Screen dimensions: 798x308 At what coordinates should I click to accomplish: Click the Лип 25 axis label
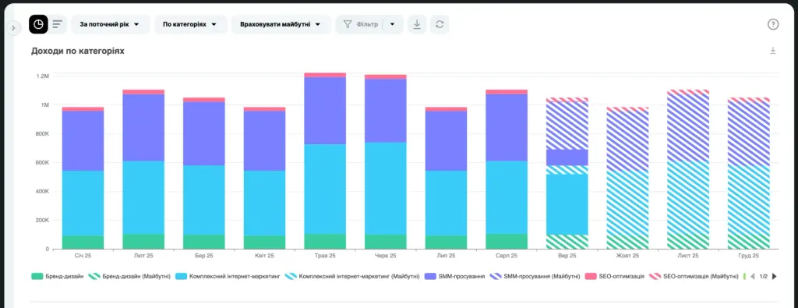[x=447, y=256]
